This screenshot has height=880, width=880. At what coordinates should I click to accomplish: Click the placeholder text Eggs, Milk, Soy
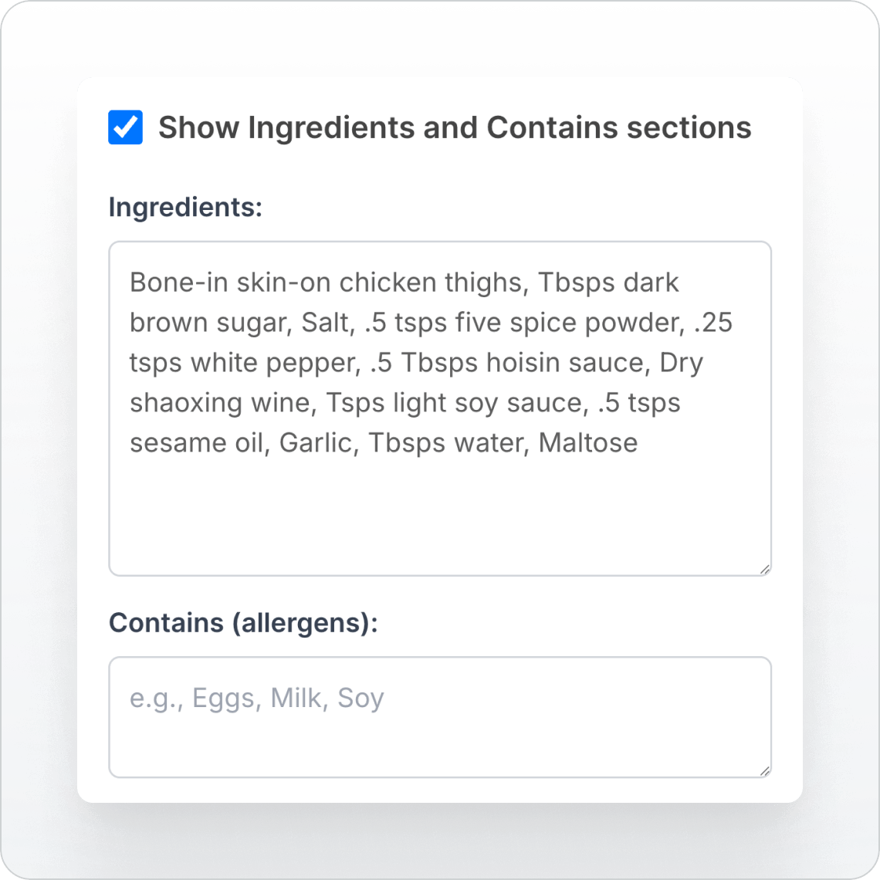click(x=256, y=697)
